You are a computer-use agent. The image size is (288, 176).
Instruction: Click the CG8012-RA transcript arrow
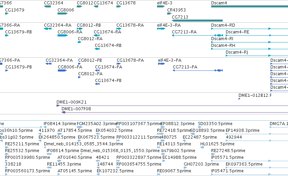80,42
